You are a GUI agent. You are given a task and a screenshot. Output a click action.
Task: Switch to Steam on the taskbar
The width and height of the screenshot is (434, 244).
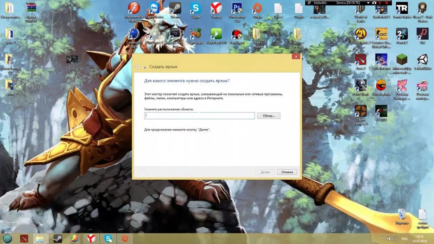click(x=57, y=239)
